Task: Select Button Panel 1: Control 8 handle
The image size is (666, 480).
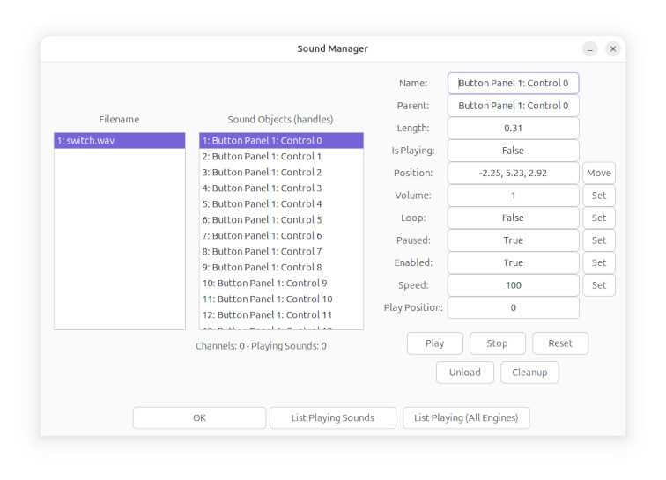Action: pyautogui.click(x=281, y=267)
